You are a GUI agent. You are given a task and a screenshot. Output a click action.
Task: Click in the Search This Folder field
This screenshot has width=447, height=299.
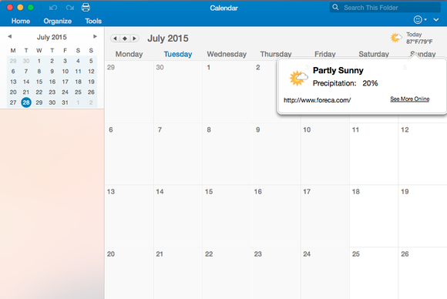(385, 8)
